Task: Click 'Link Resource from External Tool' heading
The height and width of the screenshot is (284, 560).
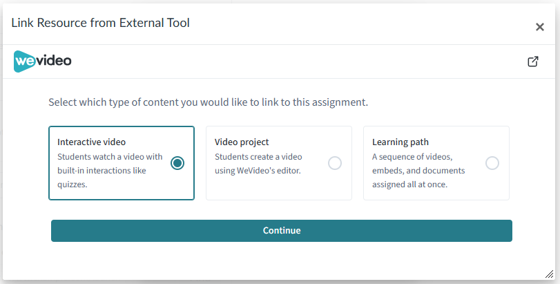Action: (x=100, y=23)
